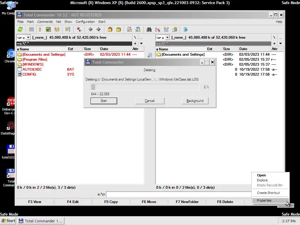Sort right panel by Date header

pos(254,49)
